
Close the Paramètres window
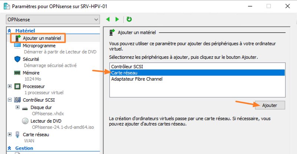coord(287,6)
